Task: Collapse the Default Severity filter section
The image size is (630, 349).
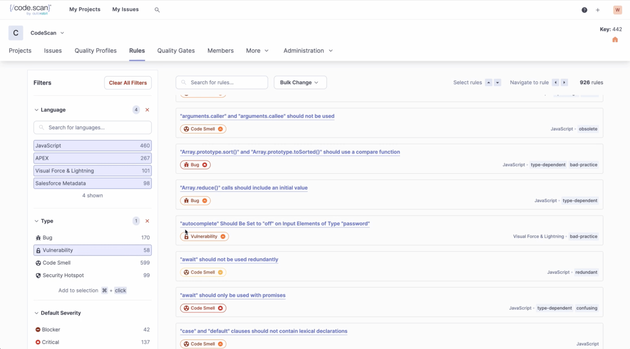Action: pos(60,313)
